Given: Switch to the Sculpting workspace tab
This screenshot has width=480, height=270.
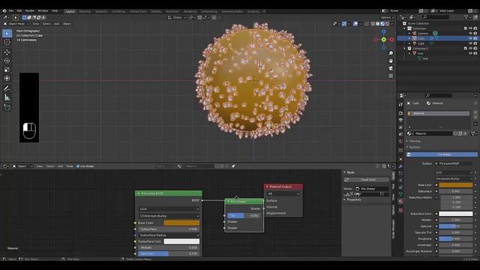Looking at the screenshot, I should 101,11.
